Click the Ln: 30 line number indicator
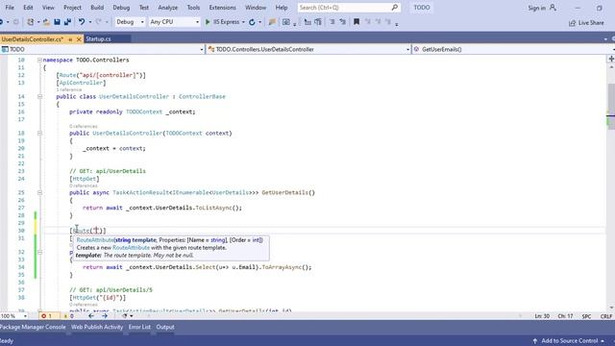 542,316
